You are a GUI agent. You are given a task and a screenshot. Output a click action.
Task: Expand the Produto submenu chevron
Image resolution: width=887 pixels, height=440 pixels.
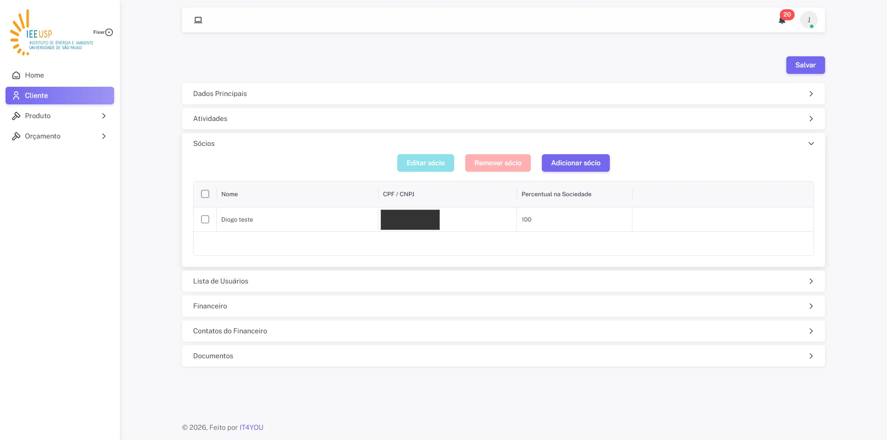pos(104,116)
